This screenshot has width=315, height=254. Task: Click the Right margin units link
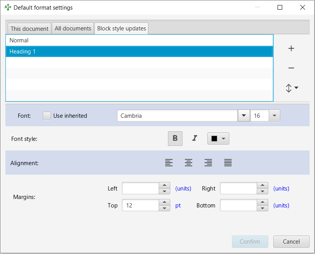281,189
